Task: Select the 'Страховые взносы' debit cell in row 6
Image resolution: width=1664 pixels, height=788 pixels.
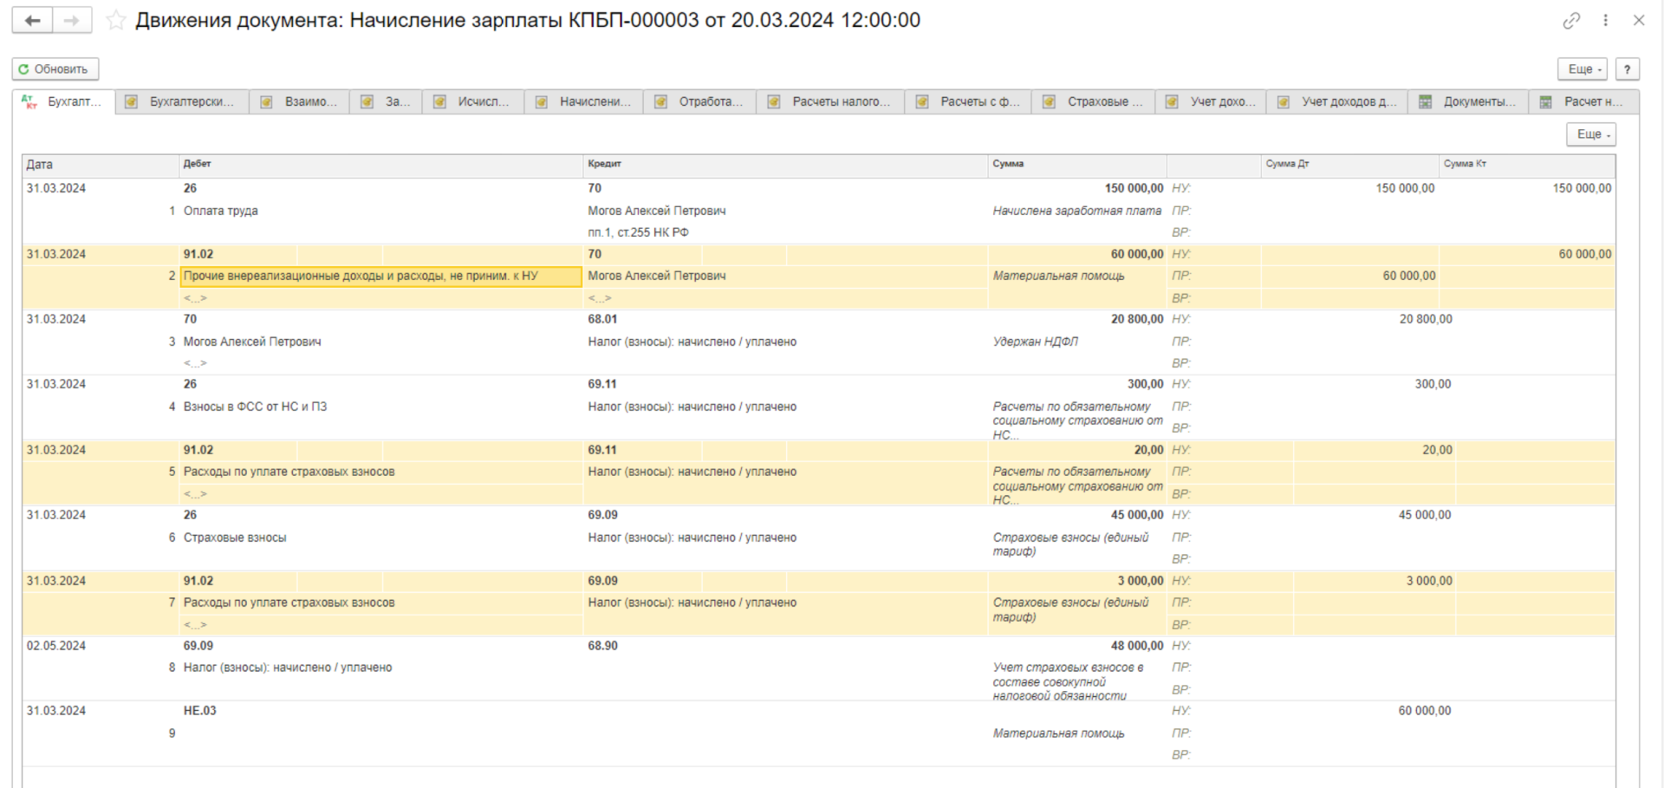Action: [235, 537]
